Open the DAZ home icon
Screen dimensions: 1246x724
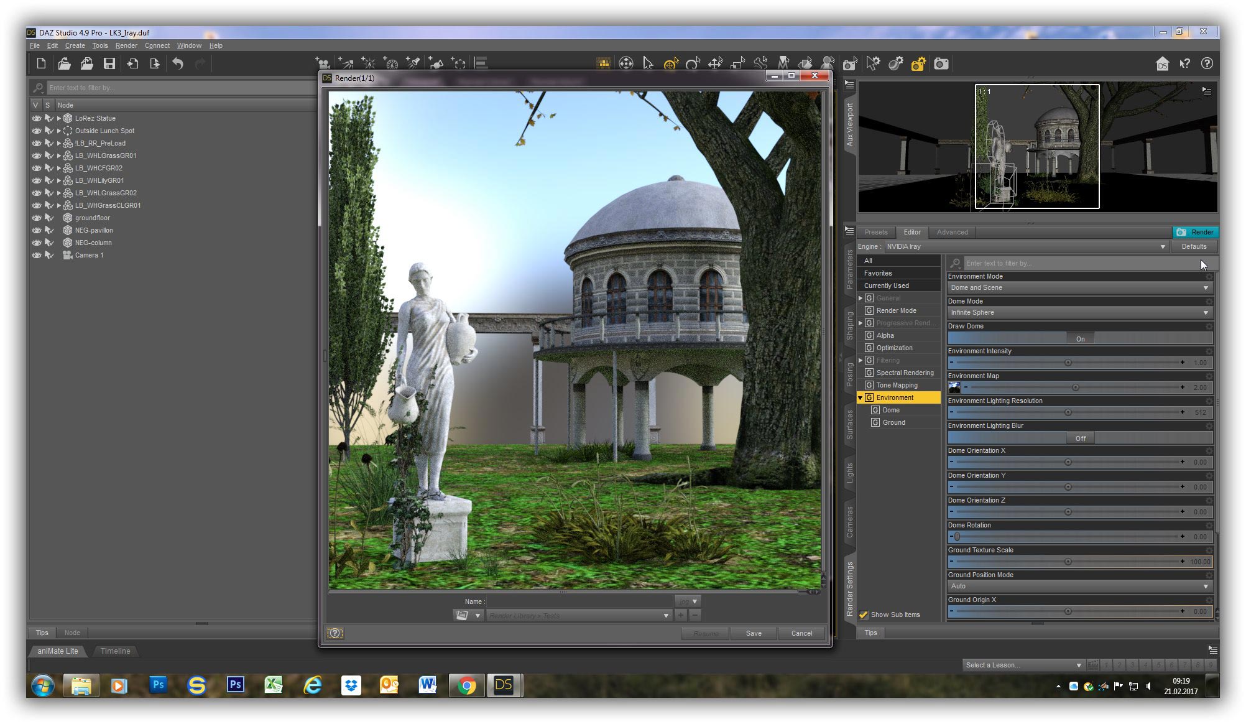[1162, 63]
